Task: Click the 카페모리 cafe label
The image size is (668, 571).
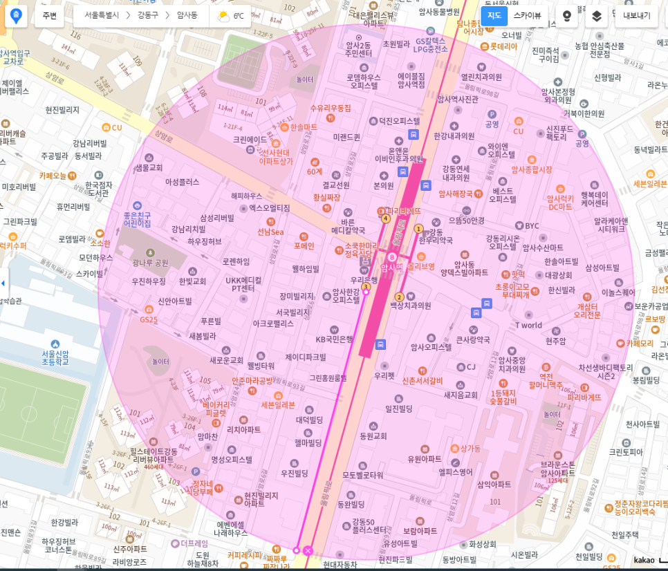Action: click(x=640, y=344)
